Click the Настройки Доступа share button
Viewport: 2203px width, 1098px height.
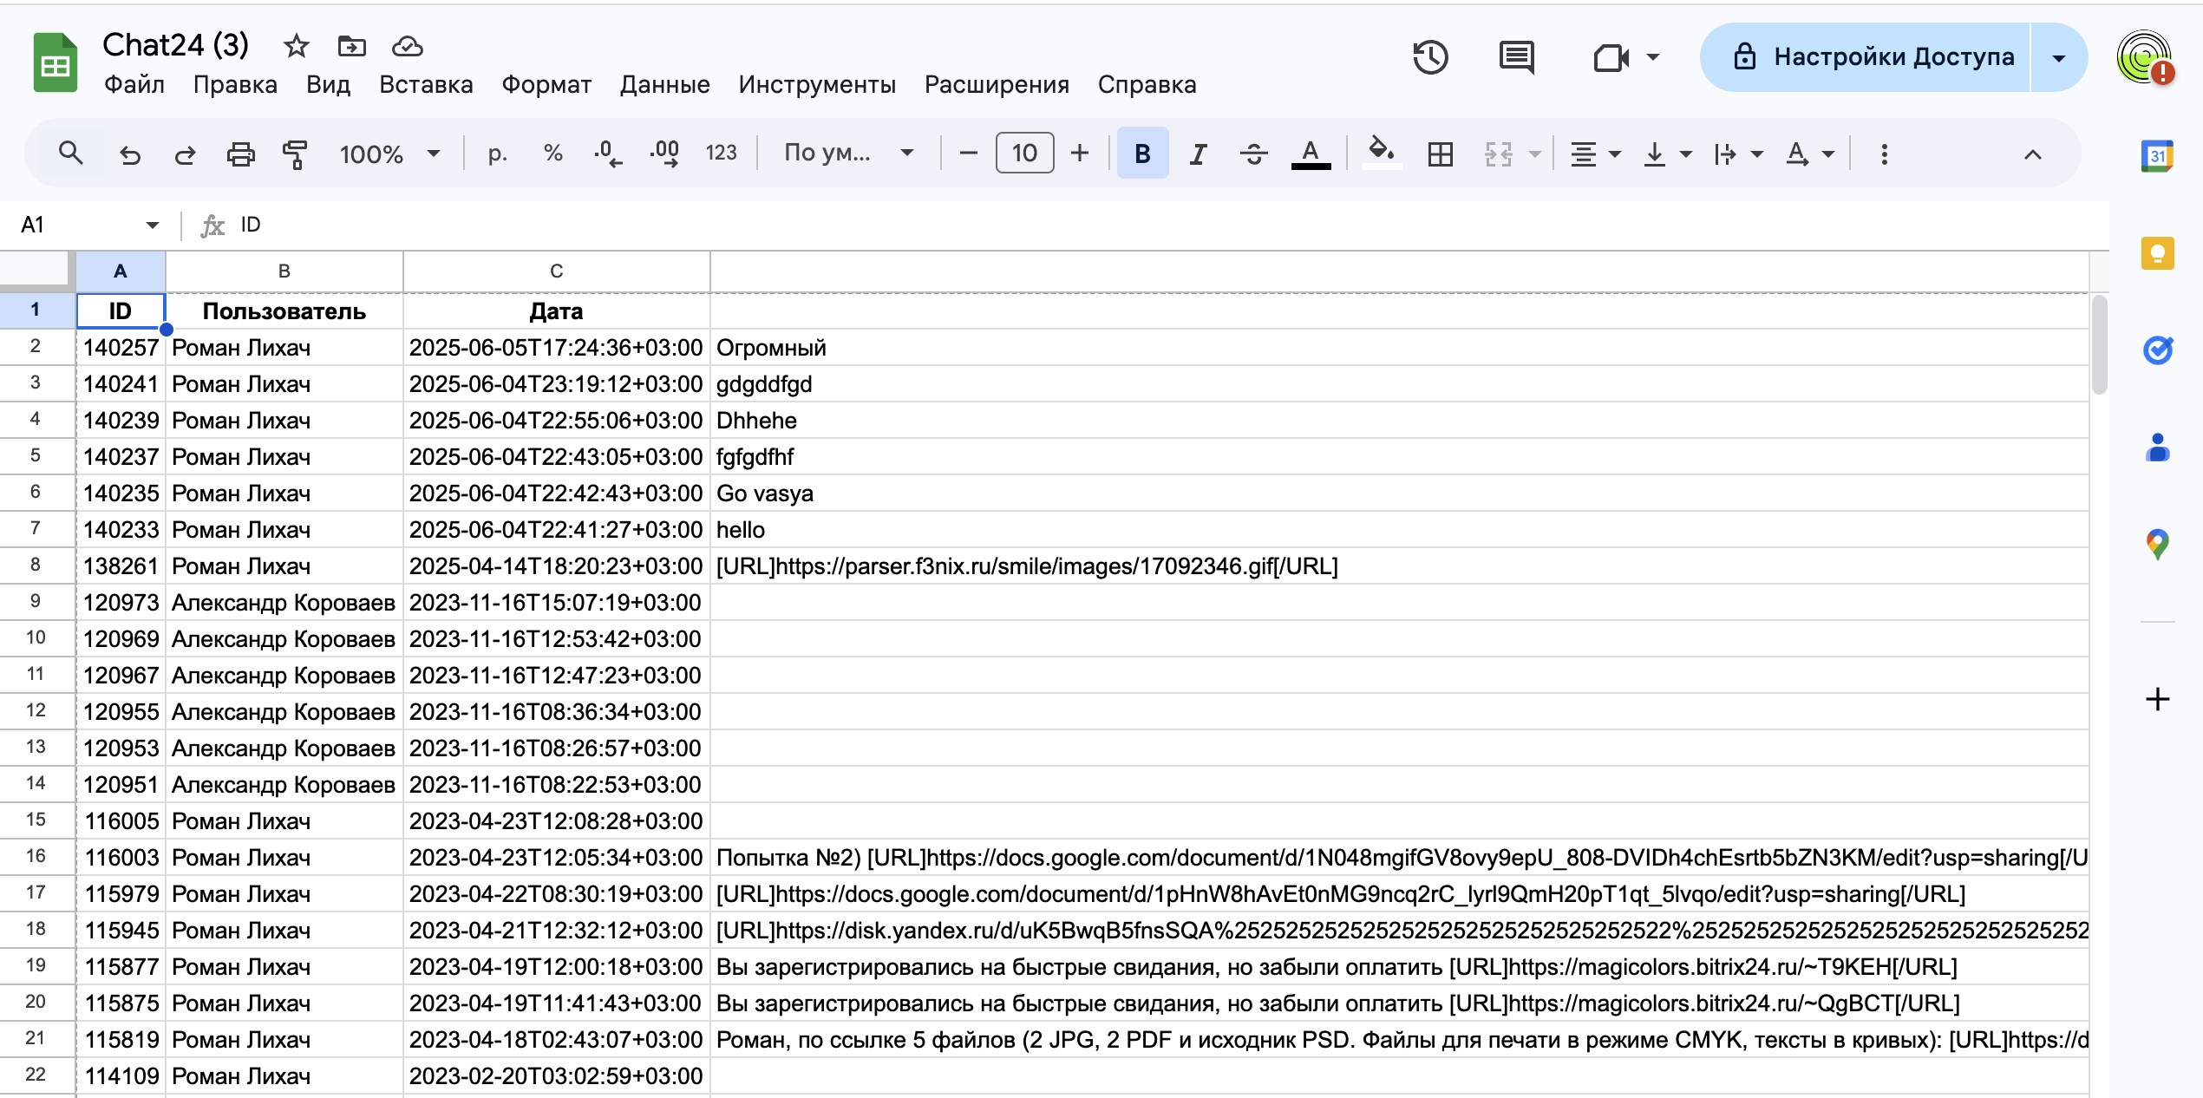[1873, 57]
